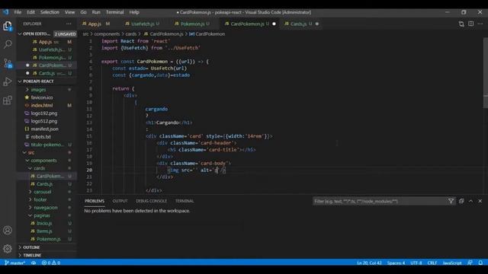Open the Run menu

(96, 12)
